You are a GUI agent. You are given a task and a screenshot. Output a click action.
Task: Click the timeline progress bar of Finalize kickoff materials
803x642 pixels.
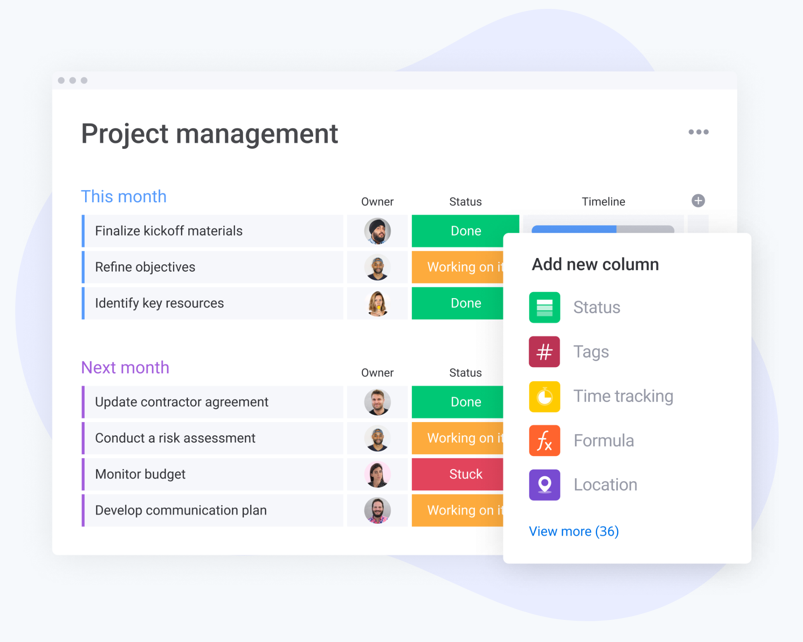[603, 229]
